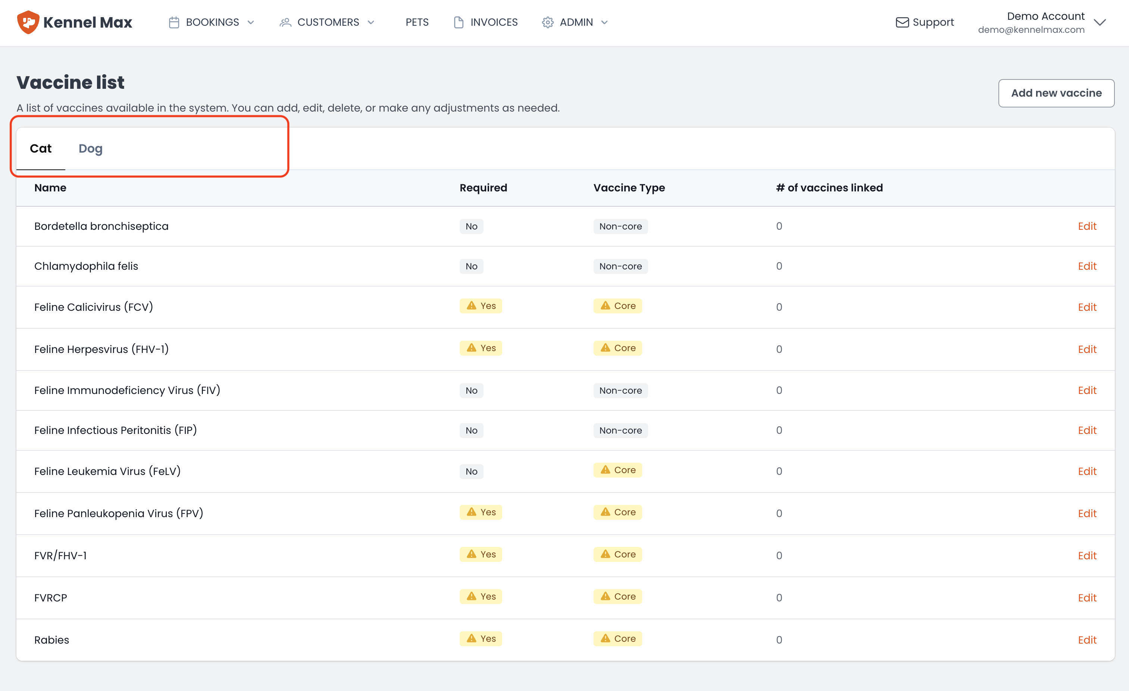
Task: Click the Rabies Yes warning icon
Action: point(472,638)
